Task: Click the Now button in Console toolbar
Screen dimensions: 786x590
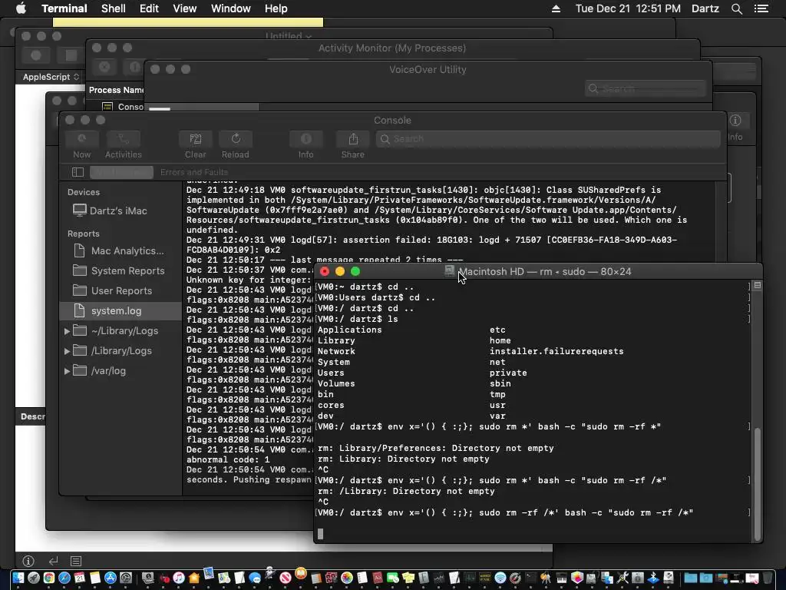Action: 81,139
